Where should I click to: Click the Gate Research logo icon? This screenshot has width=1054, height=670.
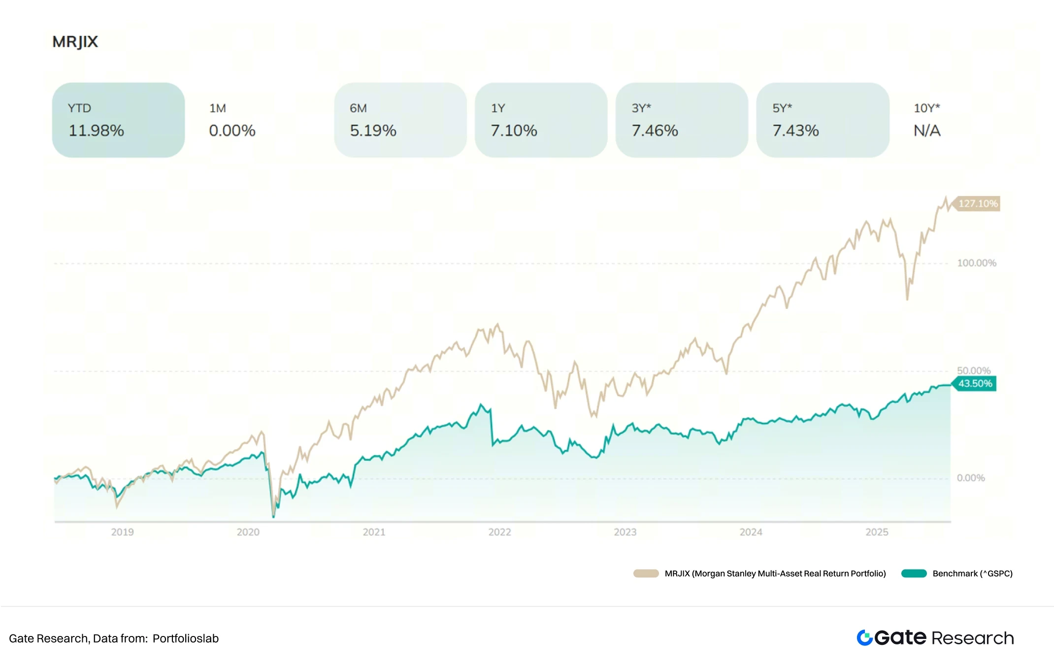pyautogui.click(x=864, y=637)
